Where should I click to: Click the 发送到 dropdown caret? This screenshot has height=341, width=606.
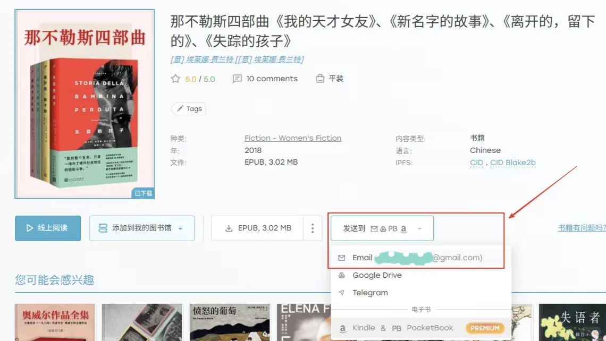coord(419,228)
